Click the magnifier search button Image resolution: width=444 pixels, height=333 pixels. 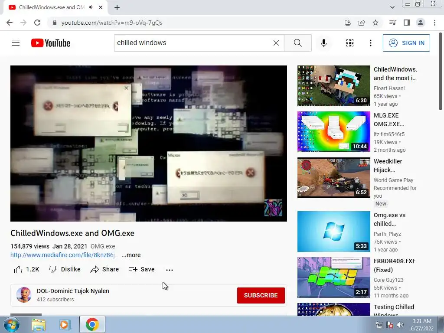pyautogui.click(x=297, y=43)
